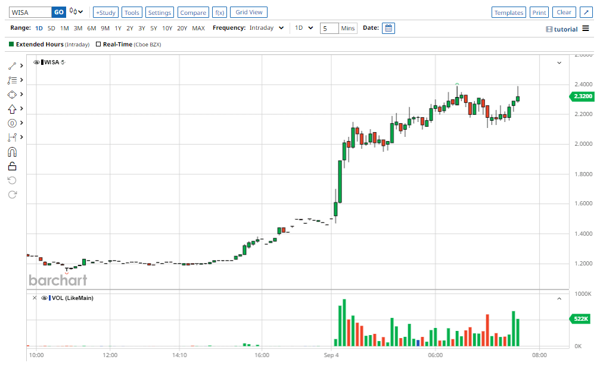
Task: Toggle the magnet snap mode icon
Action: (x=12, y=152)
